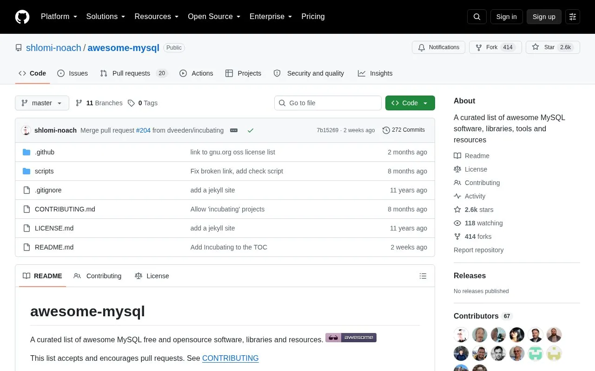The height and width of the screenshot is (371, 595).
Task: Click the first contributor avatar
Action: [x=461, y=335]
